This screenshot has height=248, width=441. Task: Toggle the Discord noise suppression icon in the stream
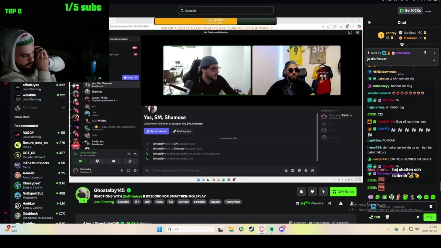(x=129, y=154)
